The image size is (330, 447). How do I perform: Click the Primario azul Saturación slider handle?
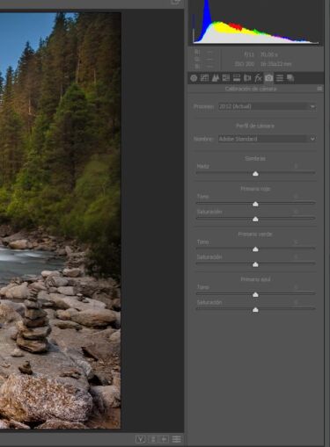(255, 310)
